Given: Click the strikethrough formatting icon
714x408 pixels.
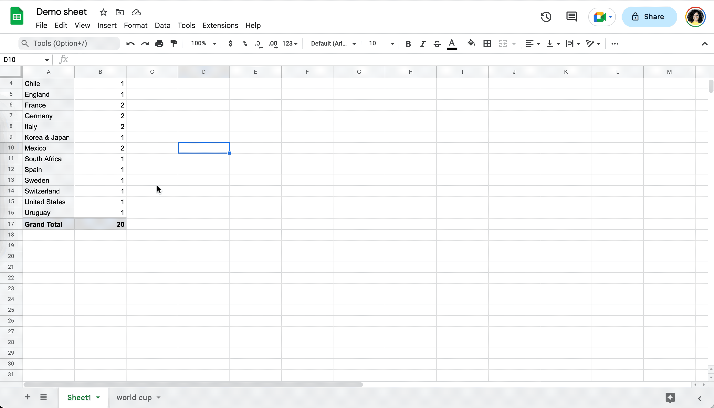Looking at the screenshot, I should click(437, 44).
